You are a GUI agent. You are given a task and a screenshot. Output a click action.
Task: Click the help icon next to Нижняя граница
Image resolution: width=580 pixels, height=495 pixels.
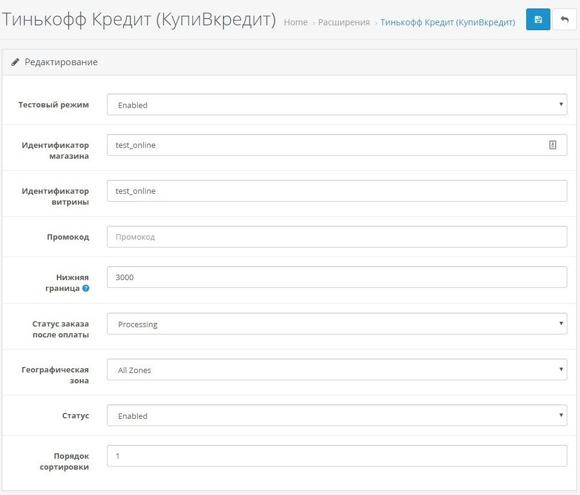[x=86, y=289]
